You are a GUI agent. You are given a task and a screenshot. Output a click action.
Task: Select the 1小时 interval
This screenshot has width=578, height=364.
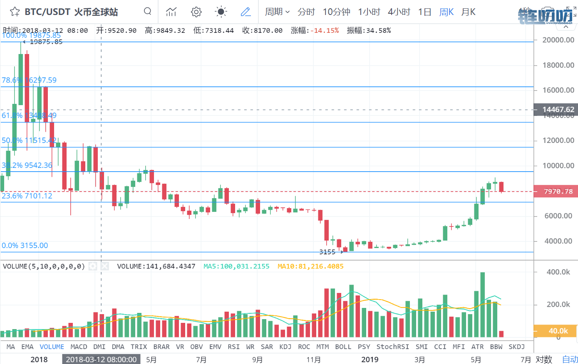(370, 12)
